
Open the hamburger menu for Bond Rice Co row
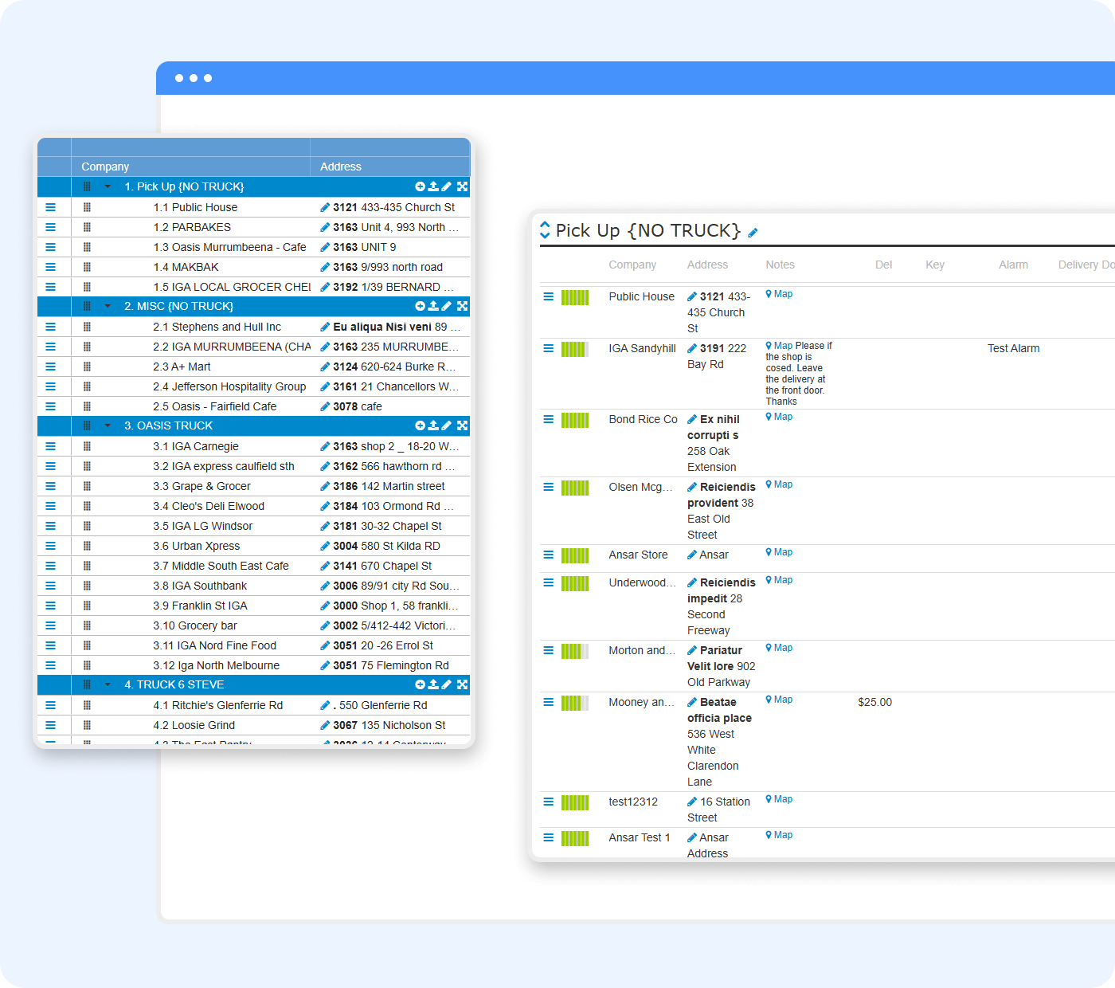[x=548, y=419]
